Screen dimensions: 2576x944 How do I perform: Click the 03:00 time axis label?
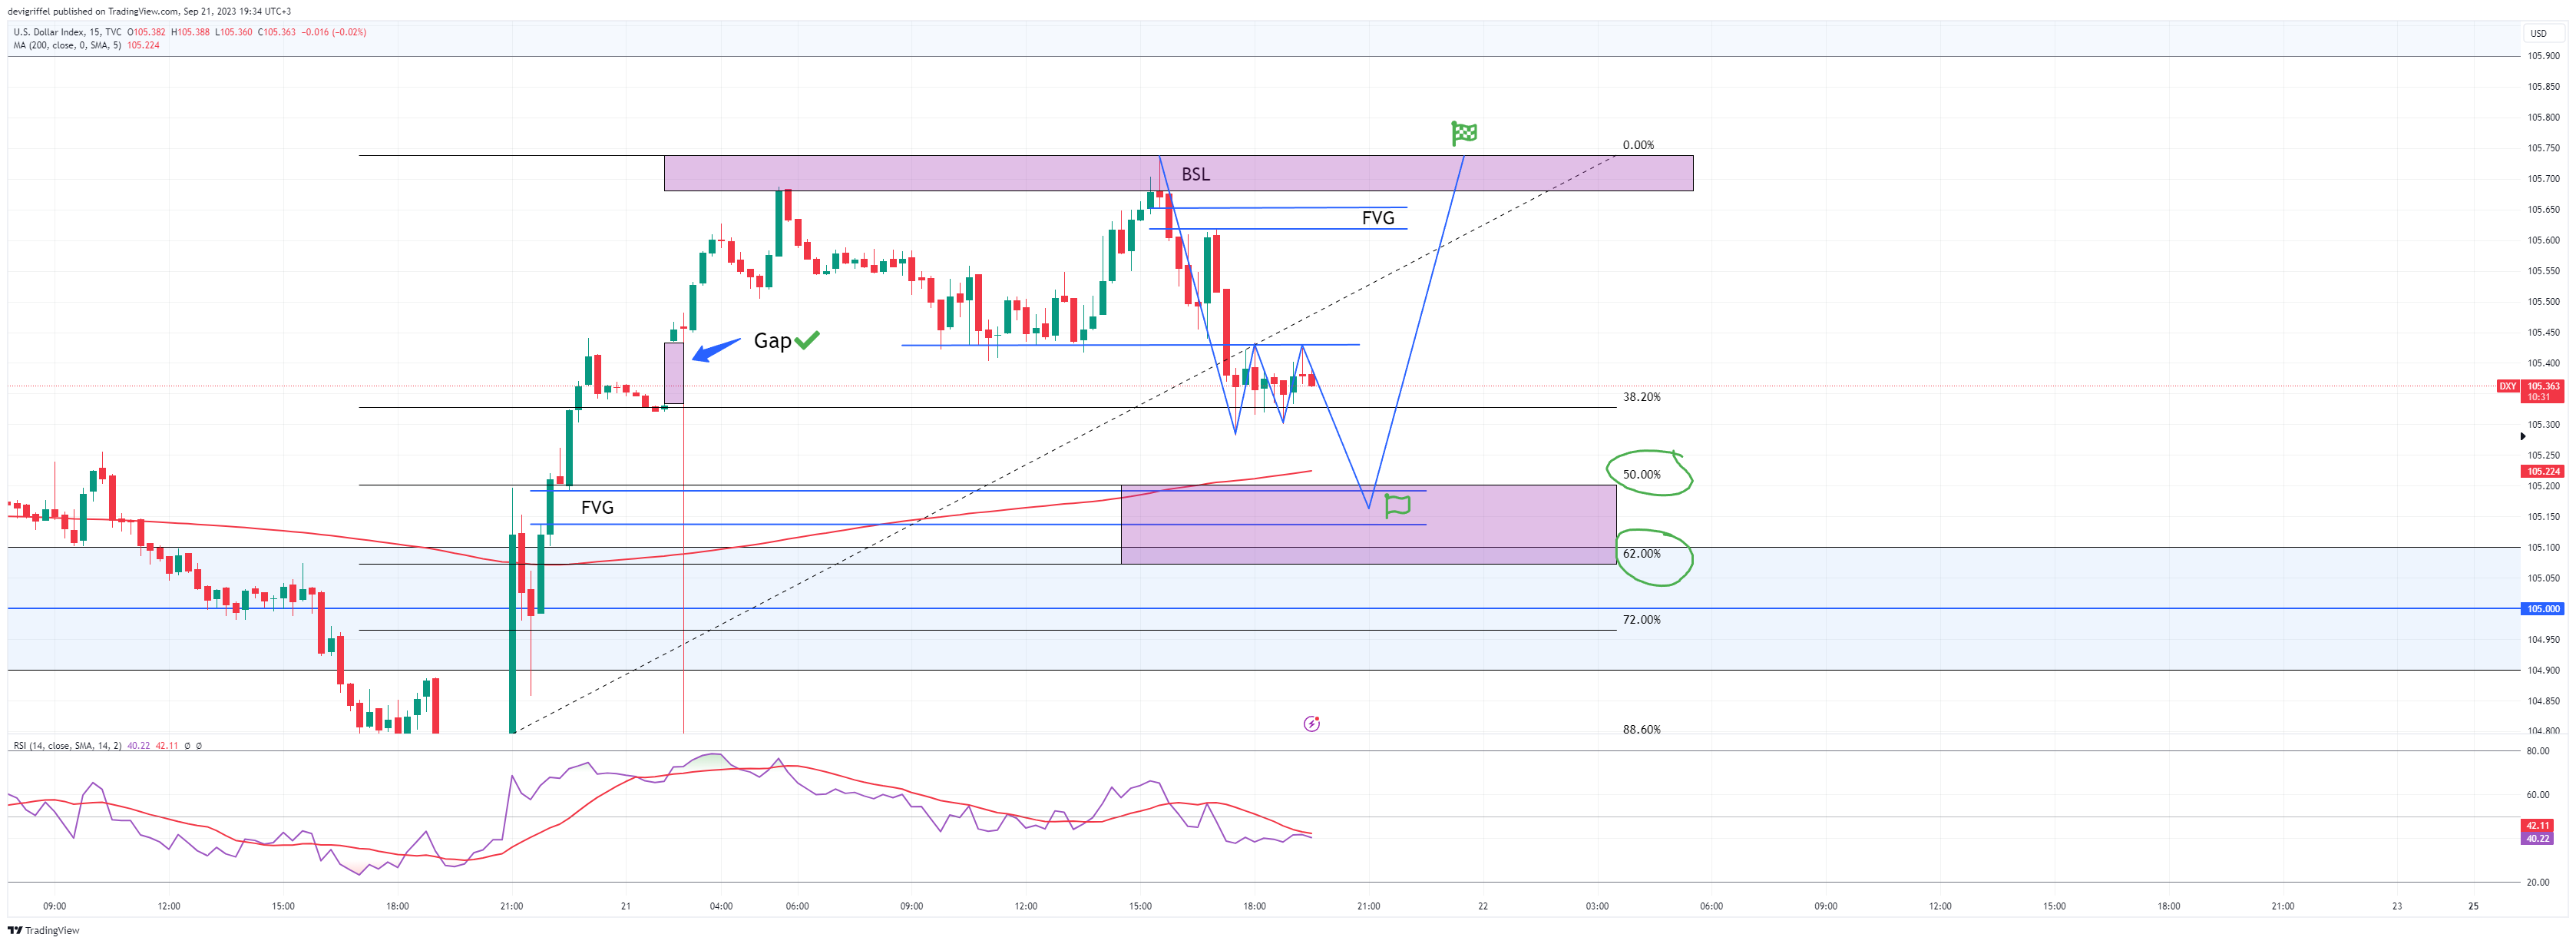pyautogui.click(x=1597, y=906)
